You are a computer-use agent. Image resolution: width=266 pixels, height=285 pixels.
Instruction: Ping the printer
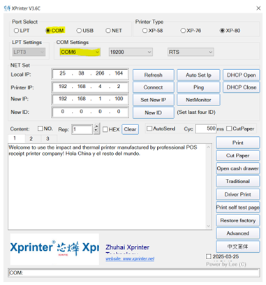click(x=198, y=87)
